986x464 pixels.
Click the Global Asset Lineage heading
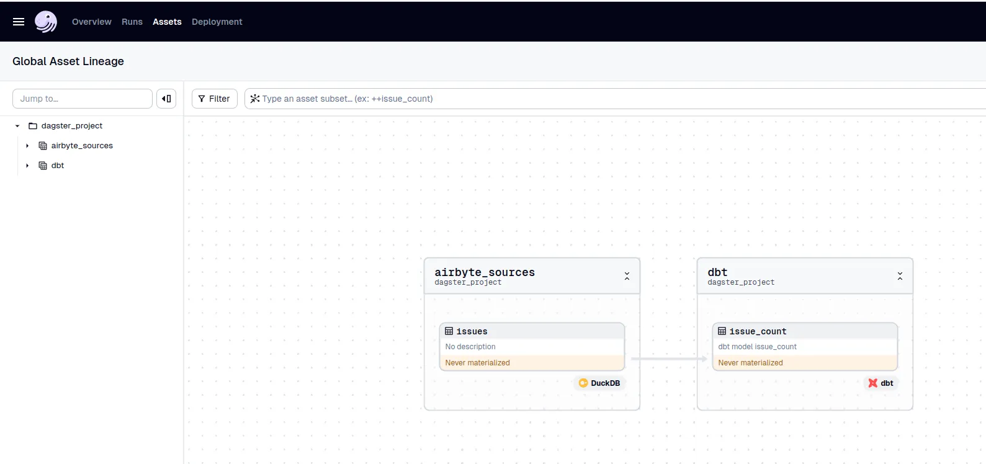tap(68, 61)
